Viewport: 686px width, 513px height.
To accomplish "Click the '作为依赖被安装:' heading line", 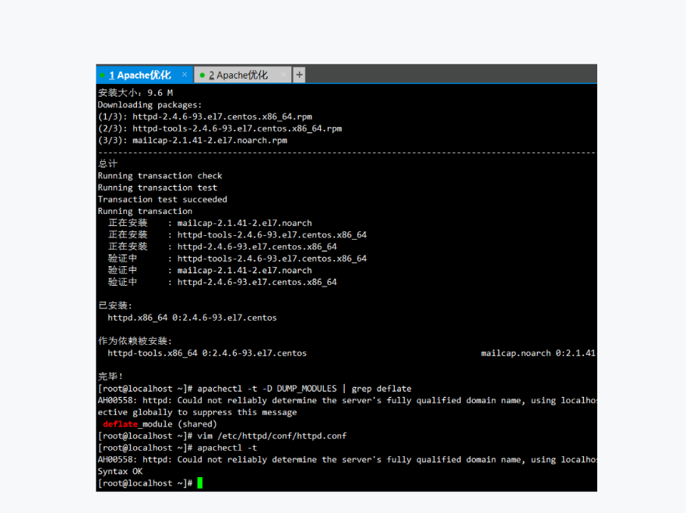I will tap(135, 341).
